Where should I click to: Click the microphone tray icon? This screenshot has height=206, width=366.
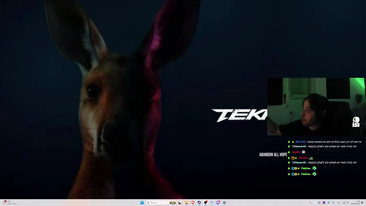(333, 203)
